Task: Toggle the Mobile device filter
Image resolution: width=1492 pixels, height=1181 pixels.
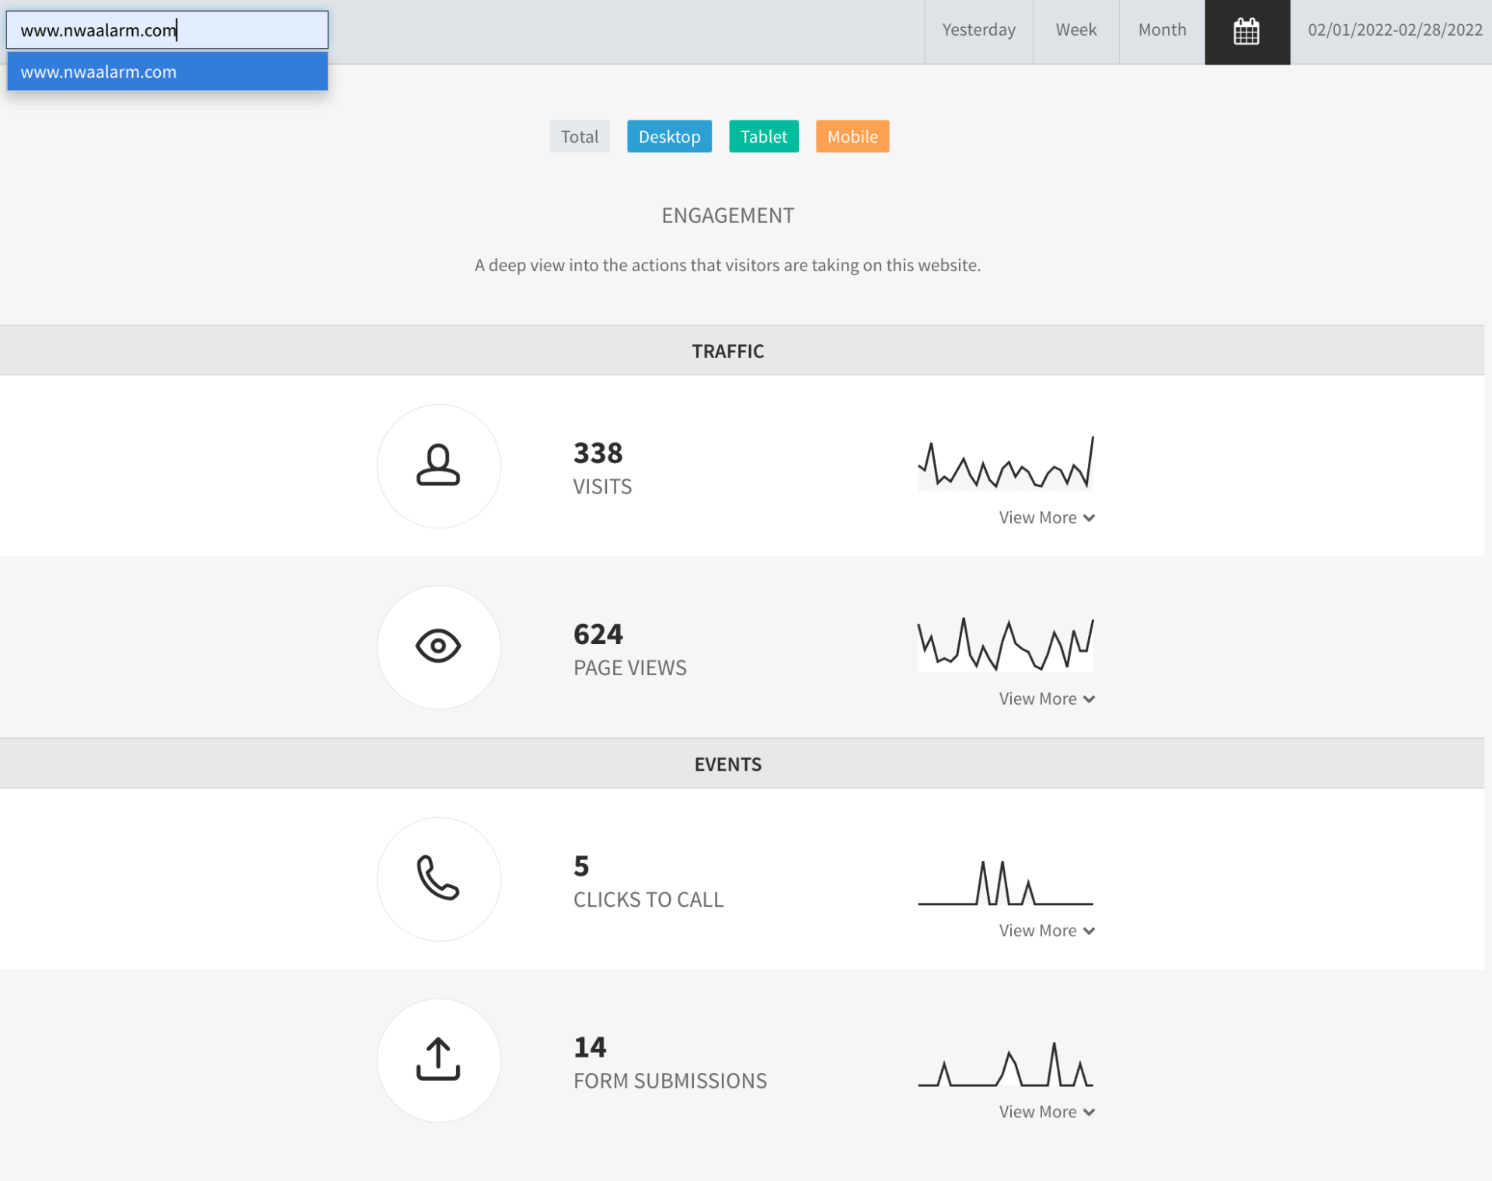Action: click(852, 137)
